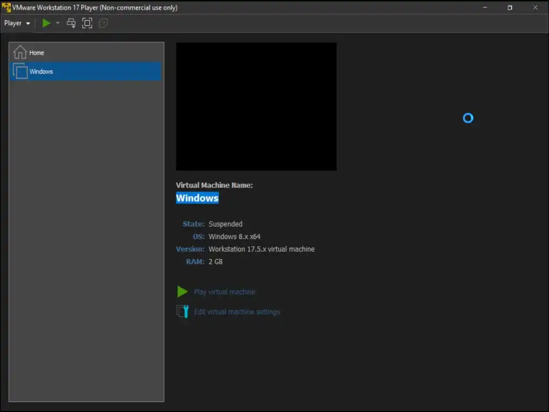
Task: Click the wrench settings icon
Action: [183, 312]
